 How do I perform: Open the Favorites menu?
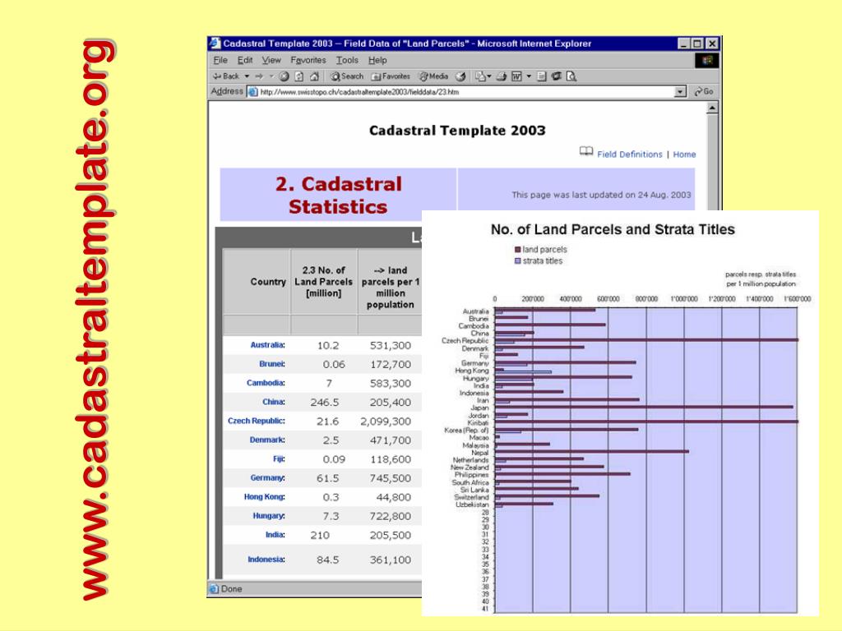pyautogui.click(x=308, y=60)
